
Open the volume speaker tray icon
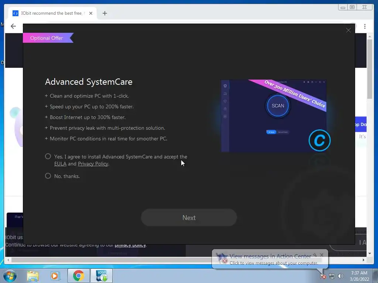pos(340,276)
